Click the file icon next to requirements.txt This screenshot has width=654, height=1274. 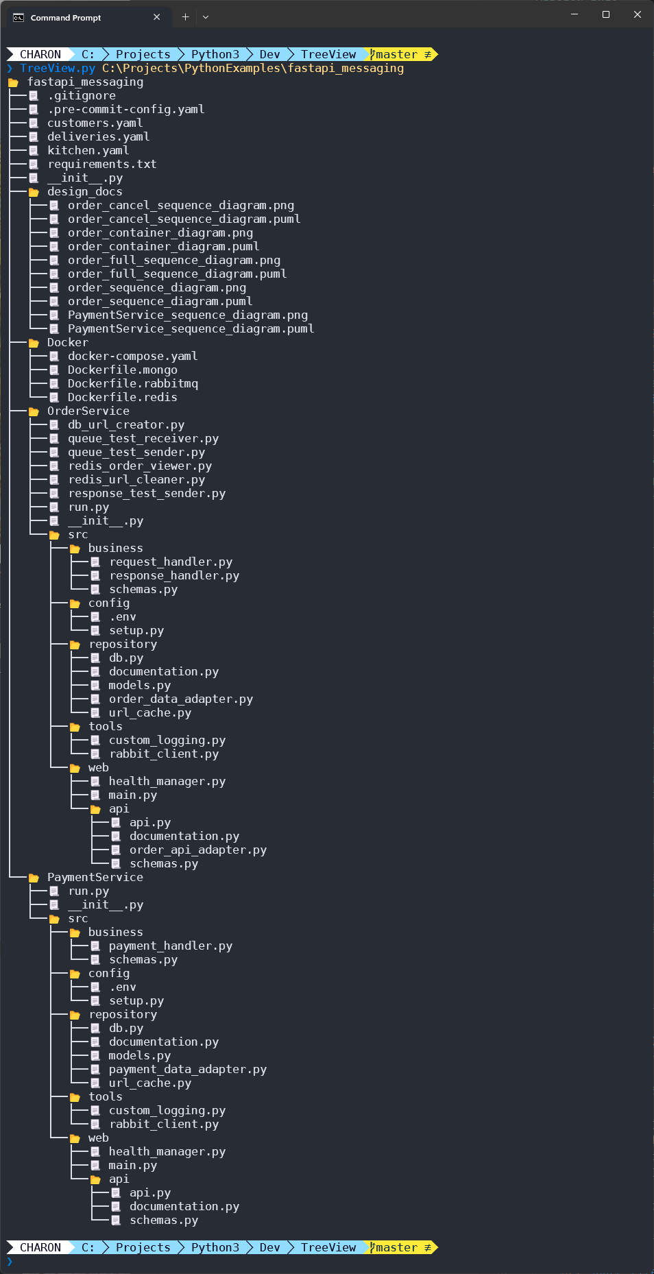34,164
